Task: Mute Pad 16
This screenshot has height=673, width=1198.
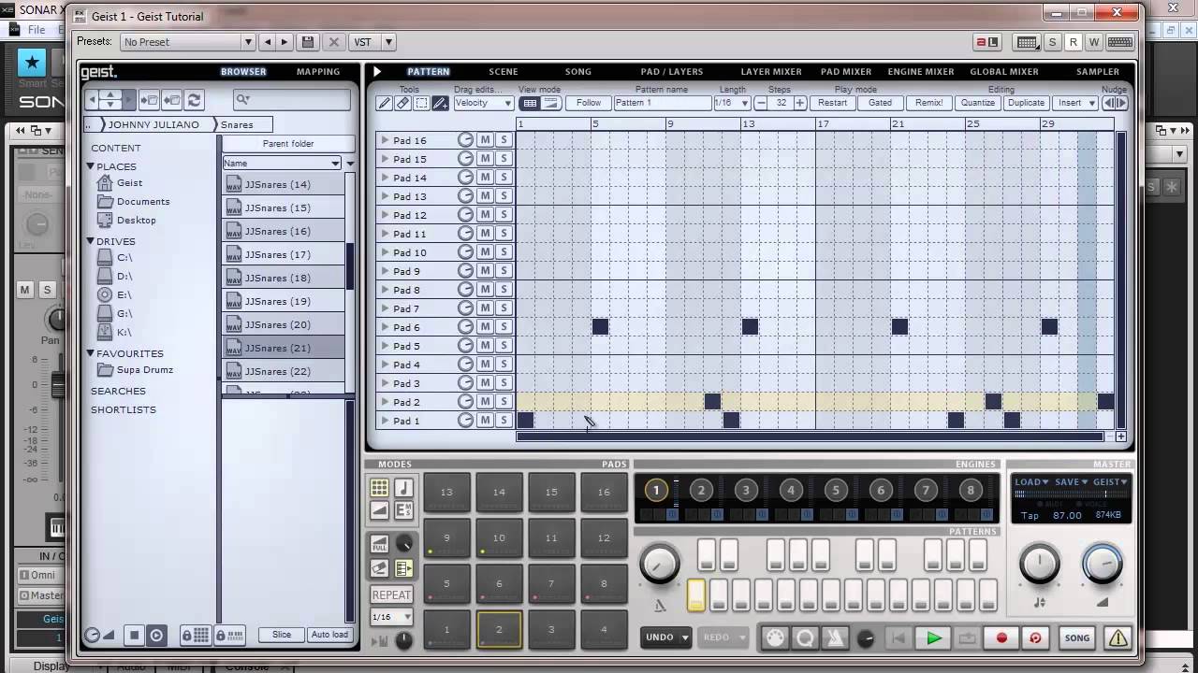Action: (x=485, y=140)
